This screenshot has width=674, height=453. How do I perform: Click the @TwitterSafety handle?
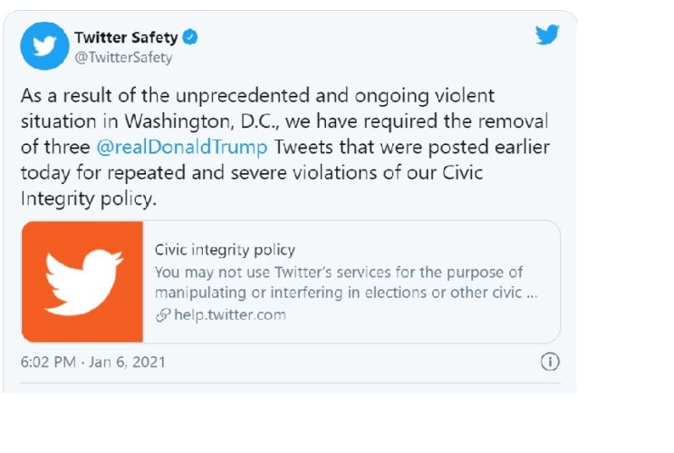coord(123,57)
